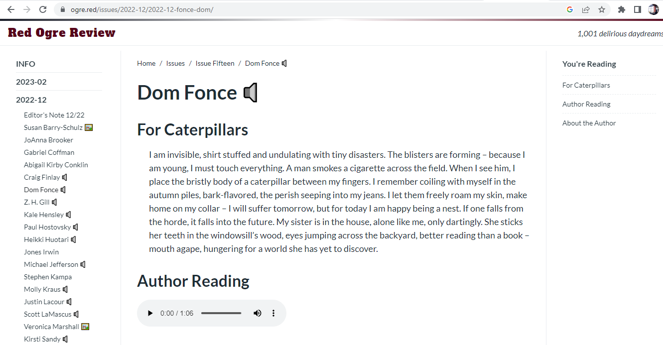Click the audio progress slider

pos(221,313)
